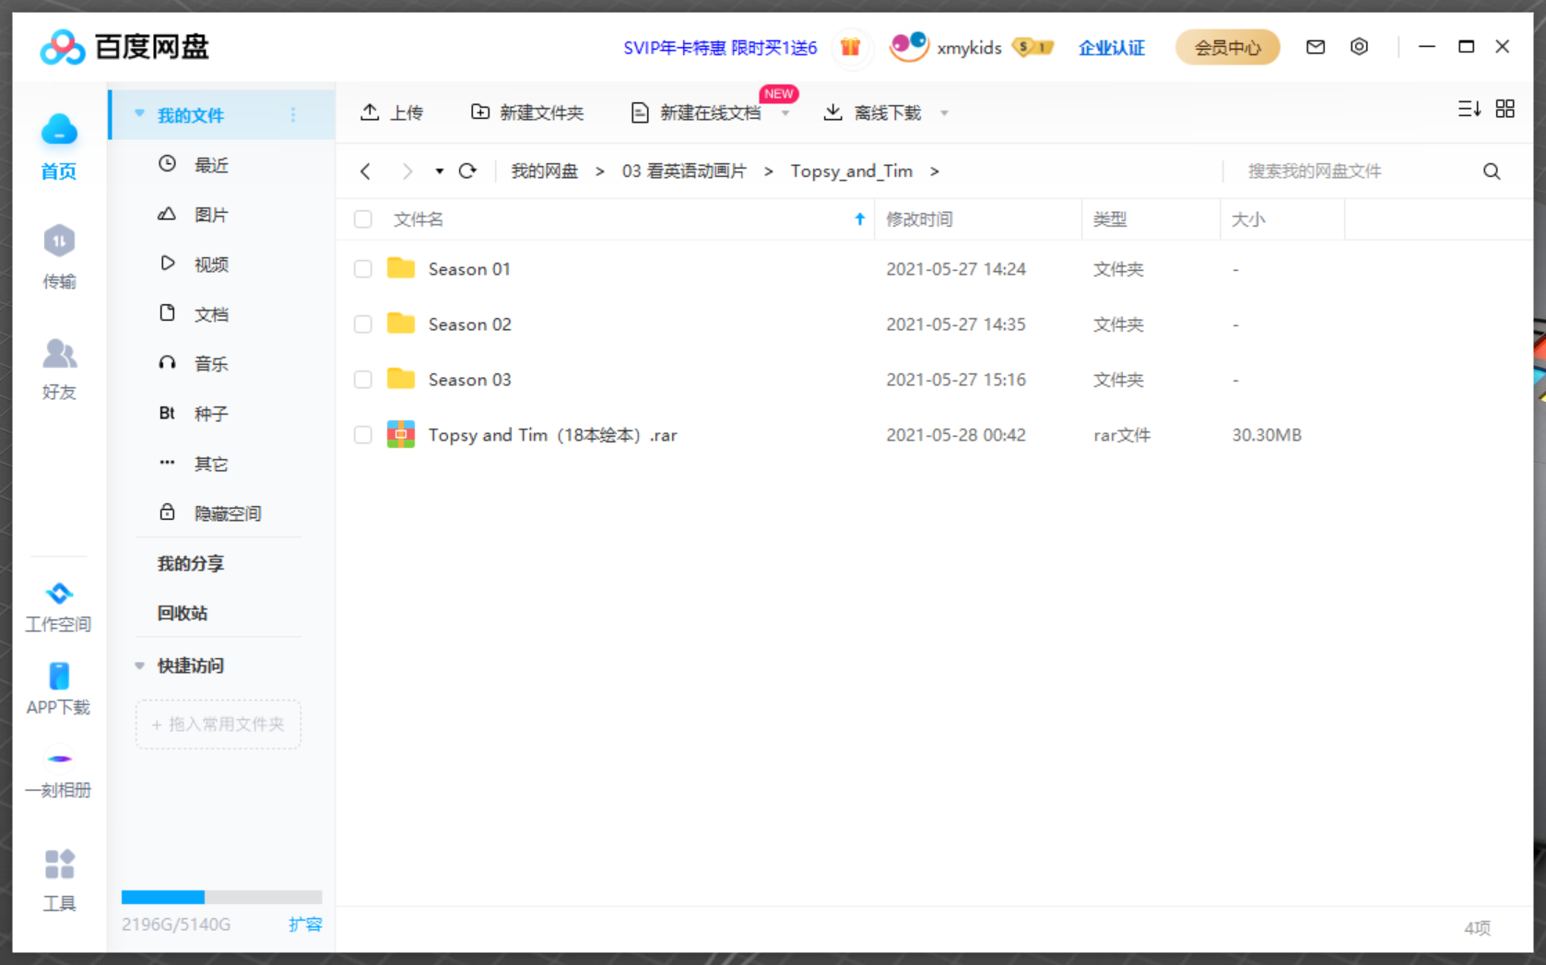Image resolution: width=1546 pixels, height=965 pixels.
Task: Collapse the 我的文件 tree arrow
Action: tap(139, 114)
